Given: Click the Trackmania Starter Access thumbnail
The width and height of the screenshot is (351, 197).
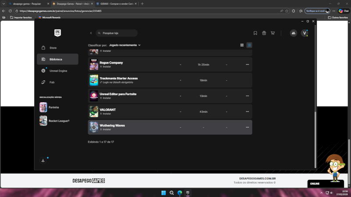Looking at the screenshot, I should [x=94, y=80].
